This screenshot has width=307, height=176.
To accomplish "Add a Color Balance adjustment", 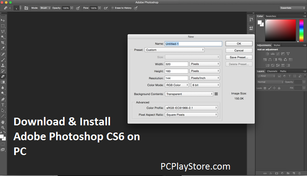I will pos(270,59).
